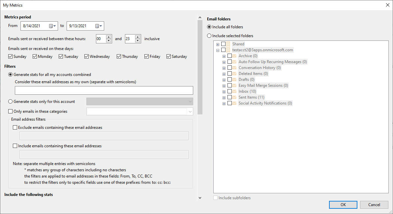Check the Sent Items (11) folder checkbox
The width and height of the screenshot is (393, 214).
(229, 97)
